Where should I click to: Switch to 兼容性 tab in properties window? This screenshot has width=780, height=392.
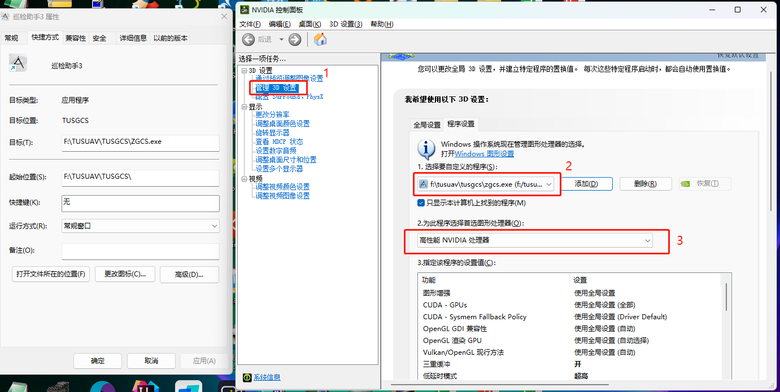76,38
